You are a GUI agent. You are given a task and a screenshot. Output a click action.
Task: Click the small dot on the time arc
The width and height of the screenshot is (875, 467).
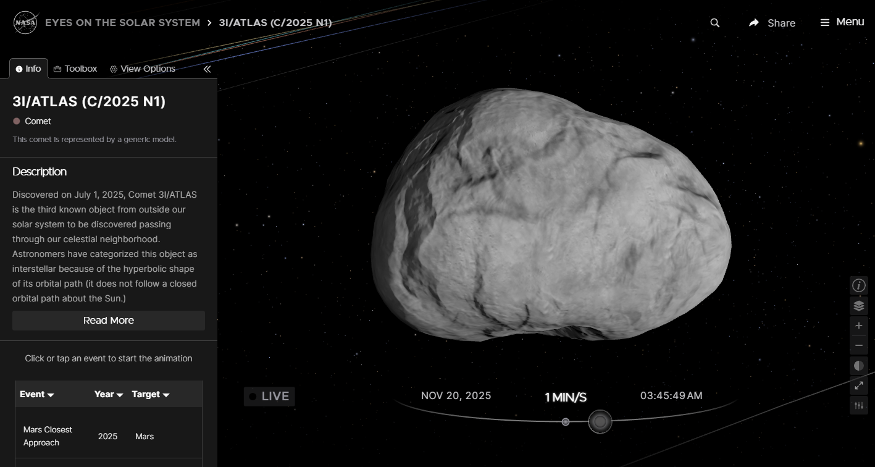[566, 422]
